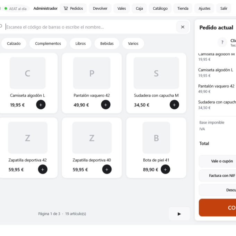Filter products by Varios category

click(x=133, y=43)
